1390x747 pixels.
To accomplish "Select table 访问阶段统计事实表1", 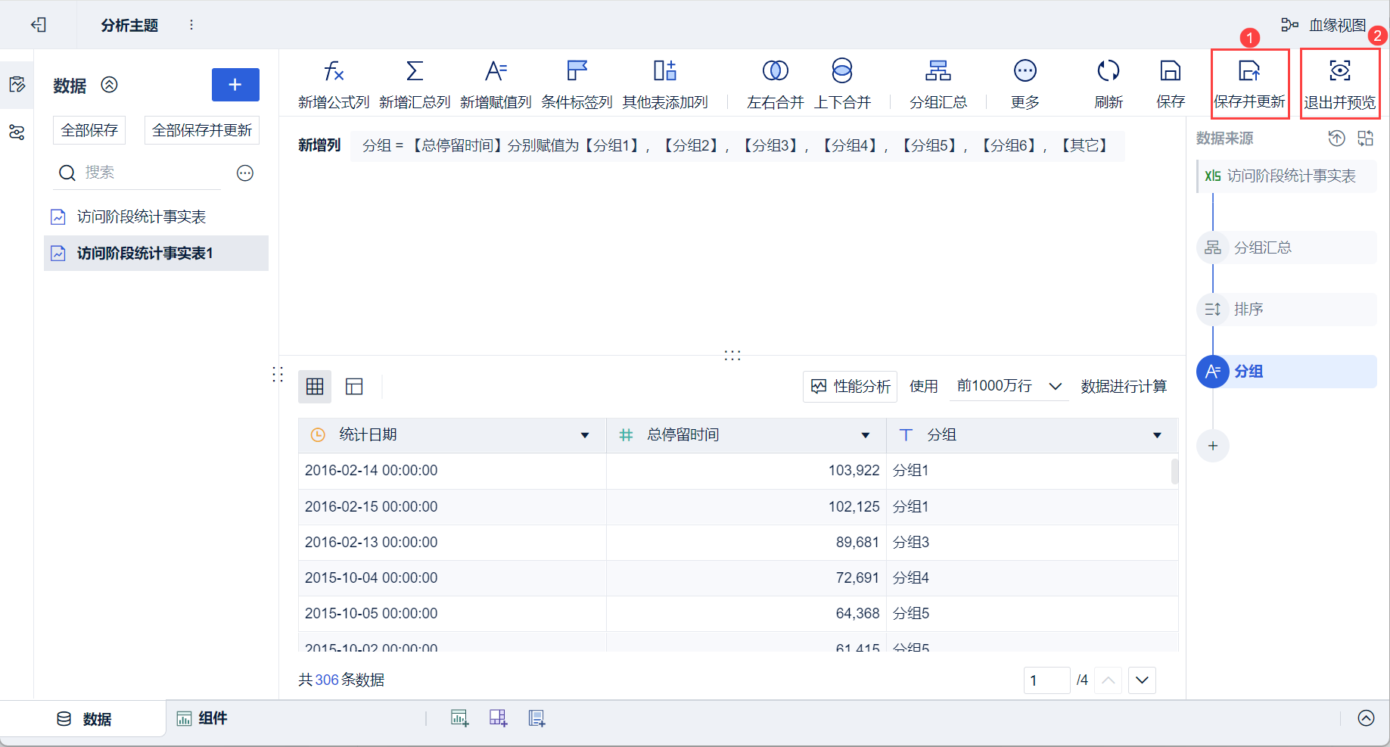I will pyautogui.click(x=156, y=254).
